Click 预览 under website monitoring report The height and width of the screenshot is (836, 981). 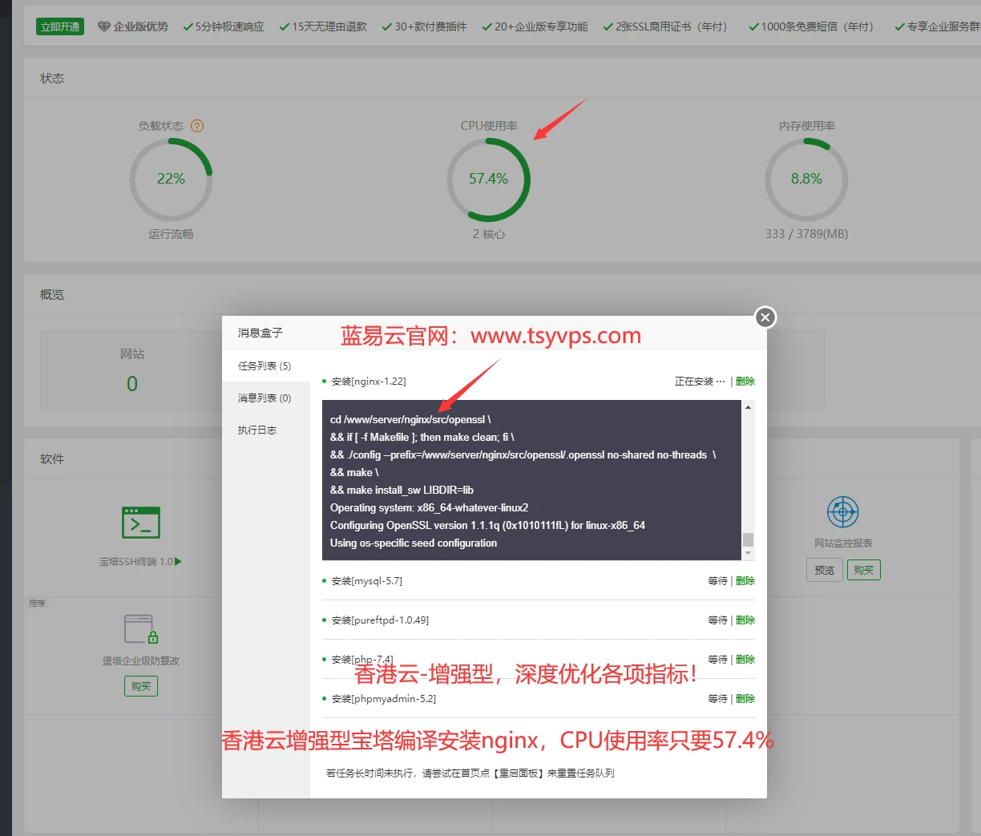[824, 570]
